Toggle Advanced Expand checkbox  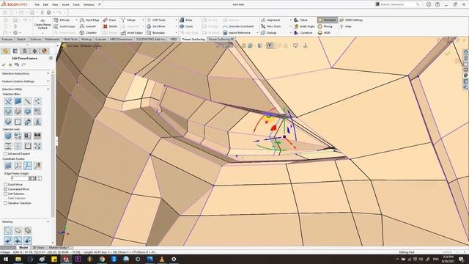tap(5, 153)
